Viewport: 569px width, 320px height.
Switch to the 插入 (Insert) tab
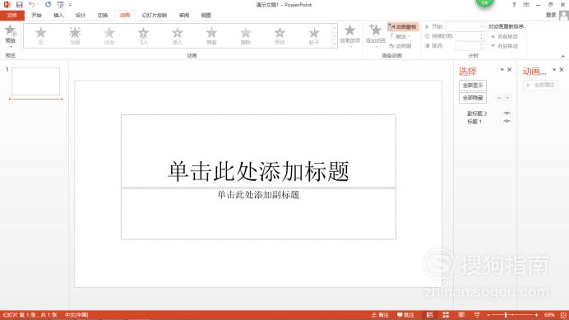[58, 16]
